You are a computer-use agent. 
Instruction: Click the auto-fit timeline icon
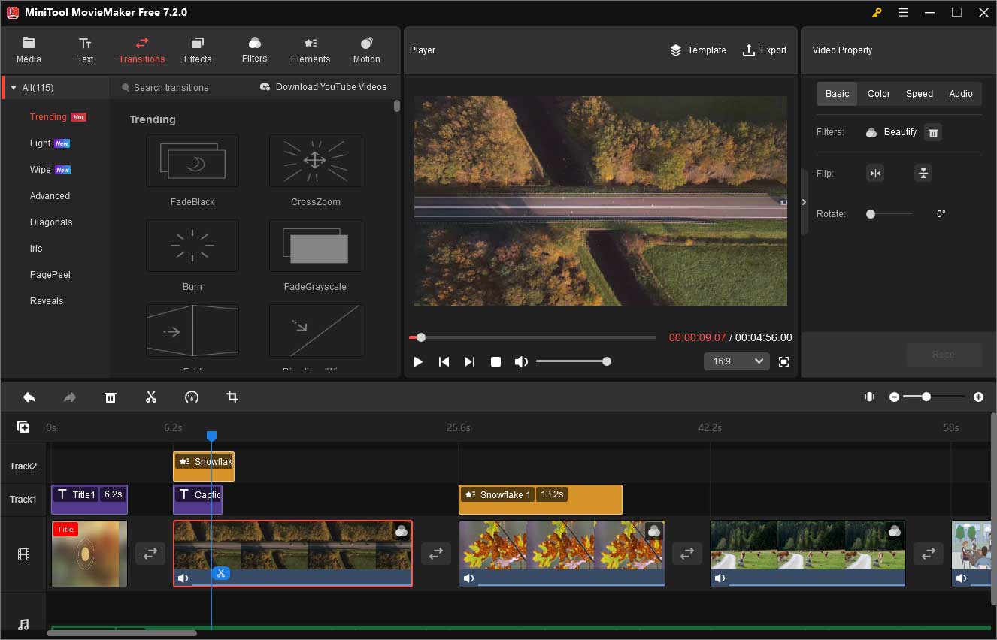869,397
